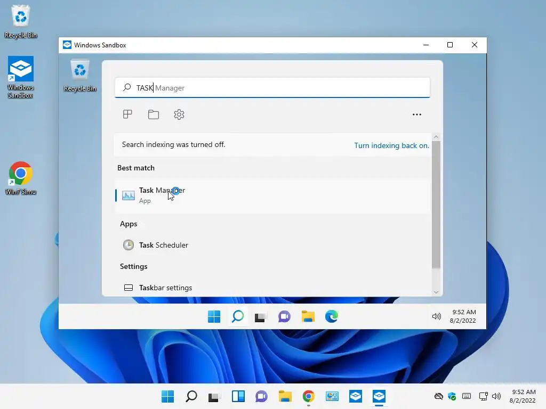Open host taskbar Search

[x=191, y=396]
